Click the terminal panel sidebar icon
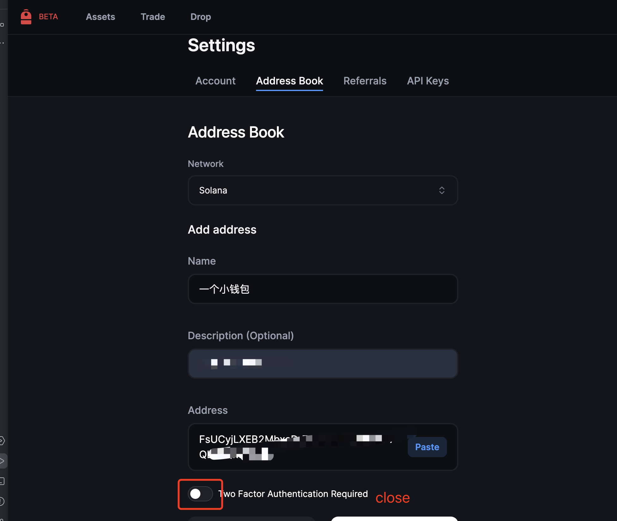617x521 pixels. click(2, 481)
